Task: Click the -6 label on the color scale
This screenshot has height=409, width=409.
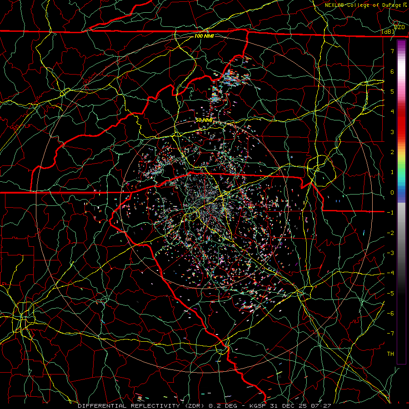Action: [x=390, y=314]
